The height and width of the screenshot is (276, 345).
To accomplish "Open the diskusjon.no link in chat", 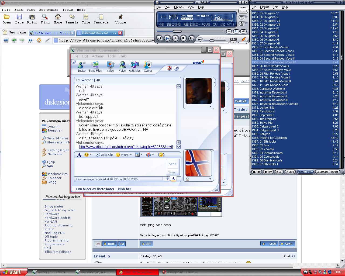I will (126, 147).
